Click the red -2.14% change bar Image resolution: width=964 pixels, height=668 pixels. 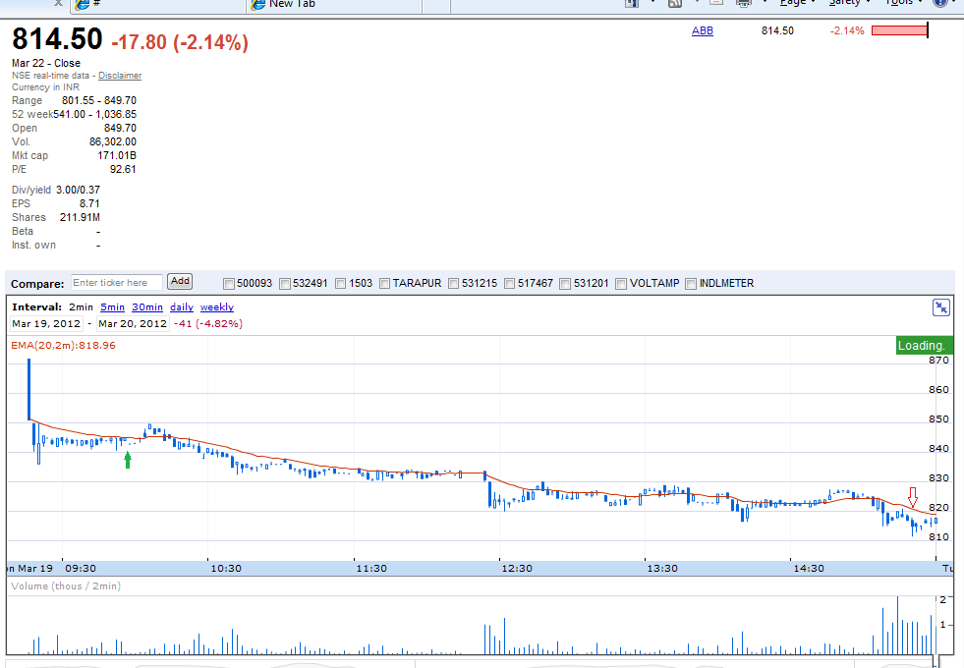pos(899,30)
